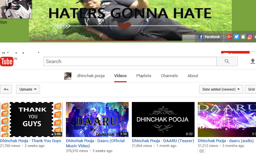Open the Google Plus icon link

pos(229,37)
